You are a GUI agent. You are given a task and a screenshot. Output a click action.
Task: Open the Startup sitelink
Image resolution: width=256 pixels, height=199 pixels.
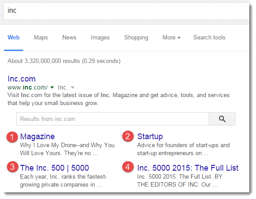click(150, 137)
